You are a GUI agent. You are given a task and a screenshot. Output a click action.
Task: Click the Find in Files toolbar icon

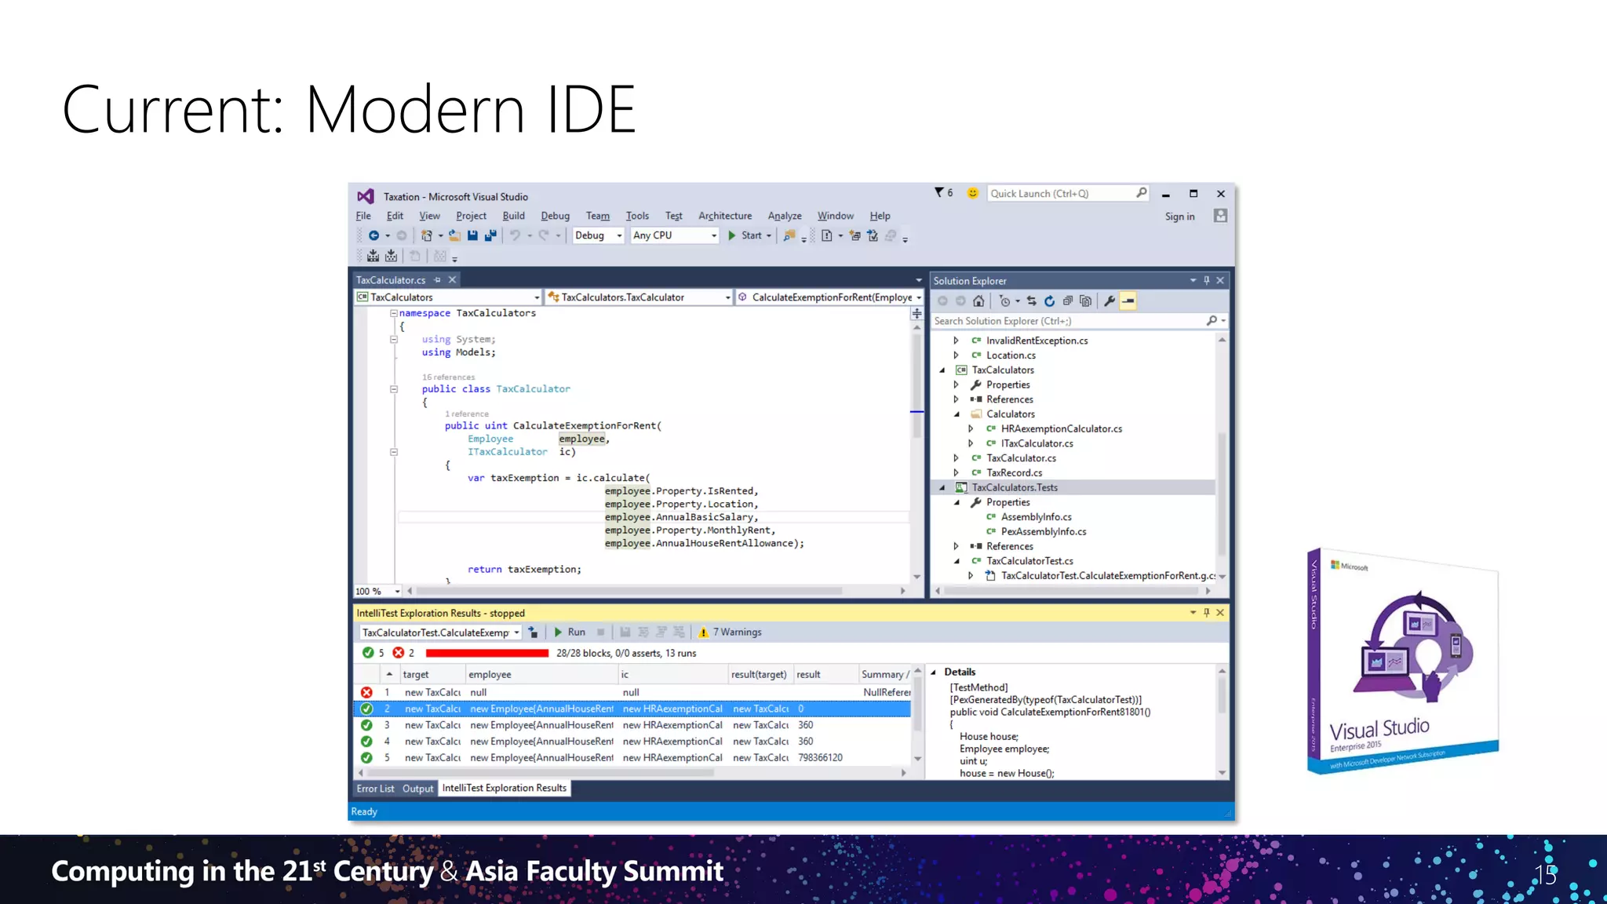pyautogui.click(x=789, y=235)
